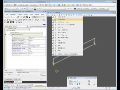This screenshot has width=120, height=90.
Task: Click the Architecture tab at bottom
Action: tap(22, 85)
